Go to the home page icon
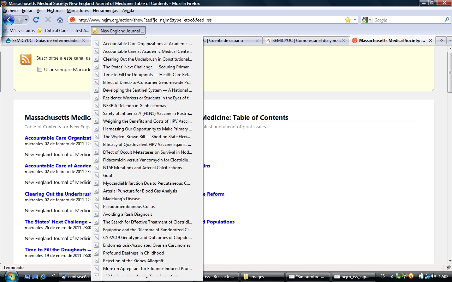Viewport: 452px width, 282px height. pos(60,20)
